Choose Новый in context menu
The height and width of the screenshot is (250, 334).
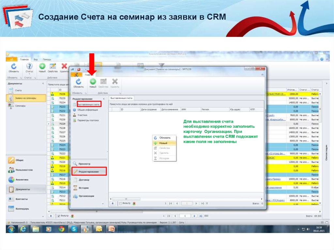[x=164, y=143]
